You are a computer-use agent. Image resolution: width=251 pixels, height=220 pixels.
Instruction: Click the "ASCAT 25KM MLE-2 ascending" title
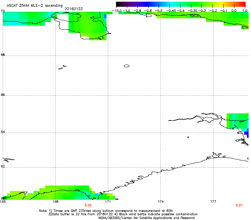[35, 5]
